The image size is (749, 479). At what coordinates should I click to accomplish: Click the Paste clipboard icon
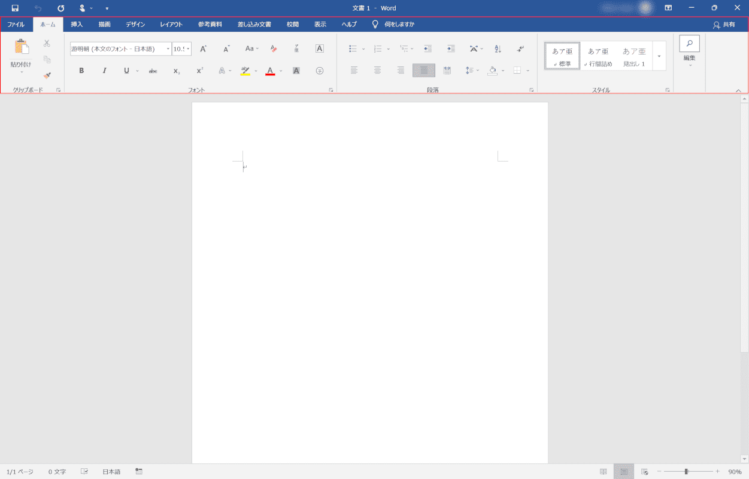pyautogui.click(x=22, y=47)
